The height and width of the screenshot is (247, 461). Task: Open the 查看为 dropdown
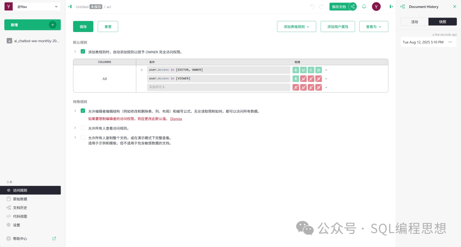click(373, 26)
